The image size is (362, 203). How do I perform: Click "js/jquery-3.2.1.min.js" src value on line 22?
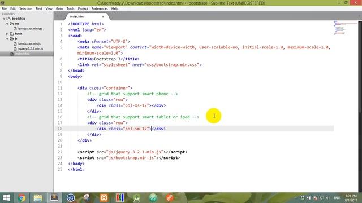coord(135,152)
